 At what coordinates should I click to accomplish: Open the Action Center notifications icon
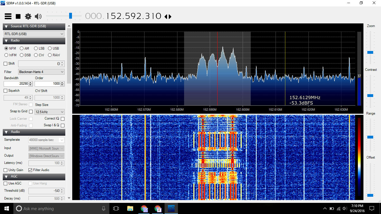[372, 208]
